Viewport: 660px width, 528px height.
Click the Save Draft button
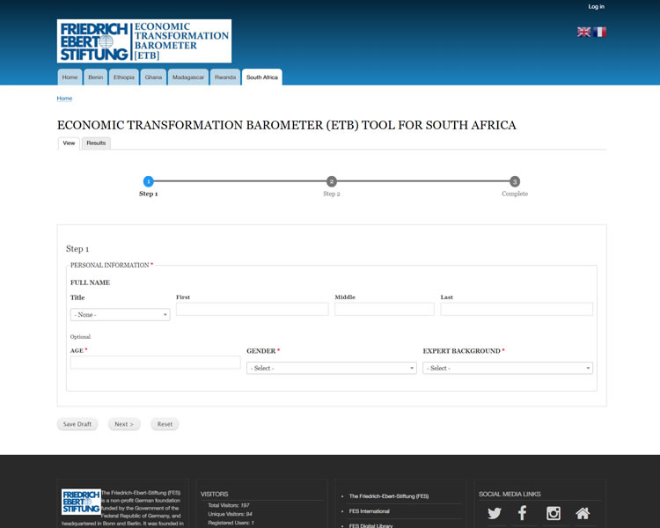[x=77, y=424]
